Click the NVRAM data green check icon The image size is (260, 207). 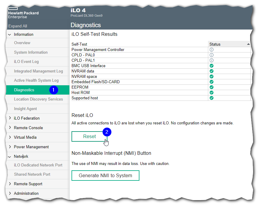coord(212,71)
